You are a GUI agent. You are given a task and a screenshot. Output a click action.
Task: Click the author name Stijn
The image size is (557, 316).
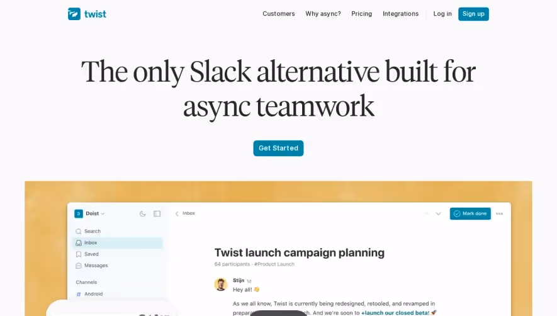click(239, 281)
